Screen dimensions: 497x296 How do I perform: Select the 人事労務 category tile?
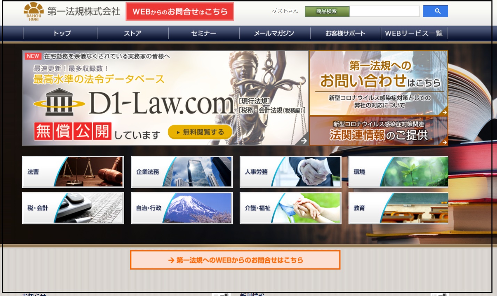pos(290,172)
